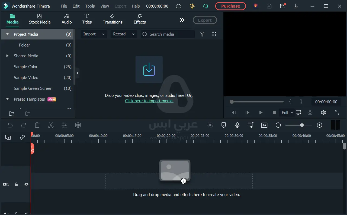Click the Audio Mixer icon

click(x=250, y=125)
